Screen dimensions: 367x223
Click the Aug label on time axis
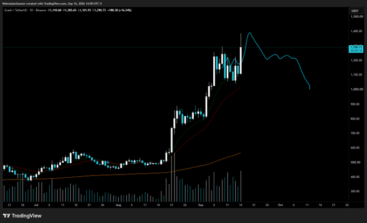[118, 205]
